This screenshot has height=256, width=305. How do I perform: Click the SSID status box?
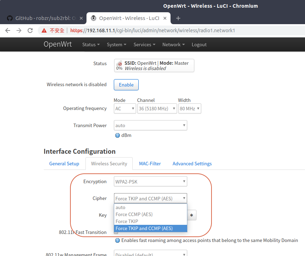point(154,65)
